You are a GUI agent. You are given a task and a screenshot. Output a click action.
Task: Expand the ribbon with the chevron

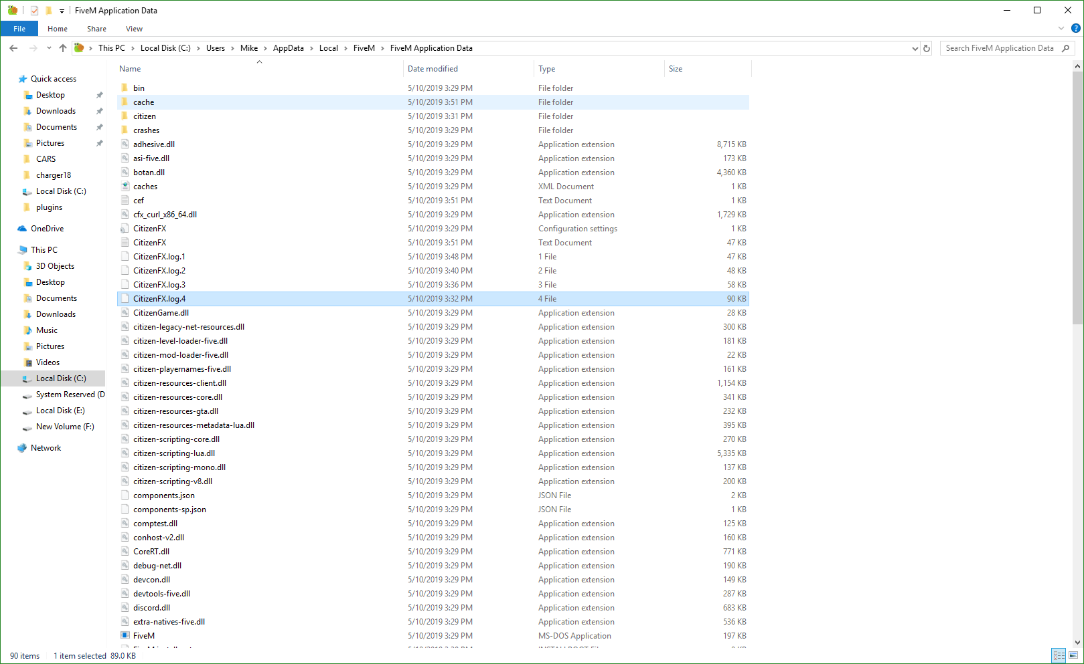(x=1061, y=28)
